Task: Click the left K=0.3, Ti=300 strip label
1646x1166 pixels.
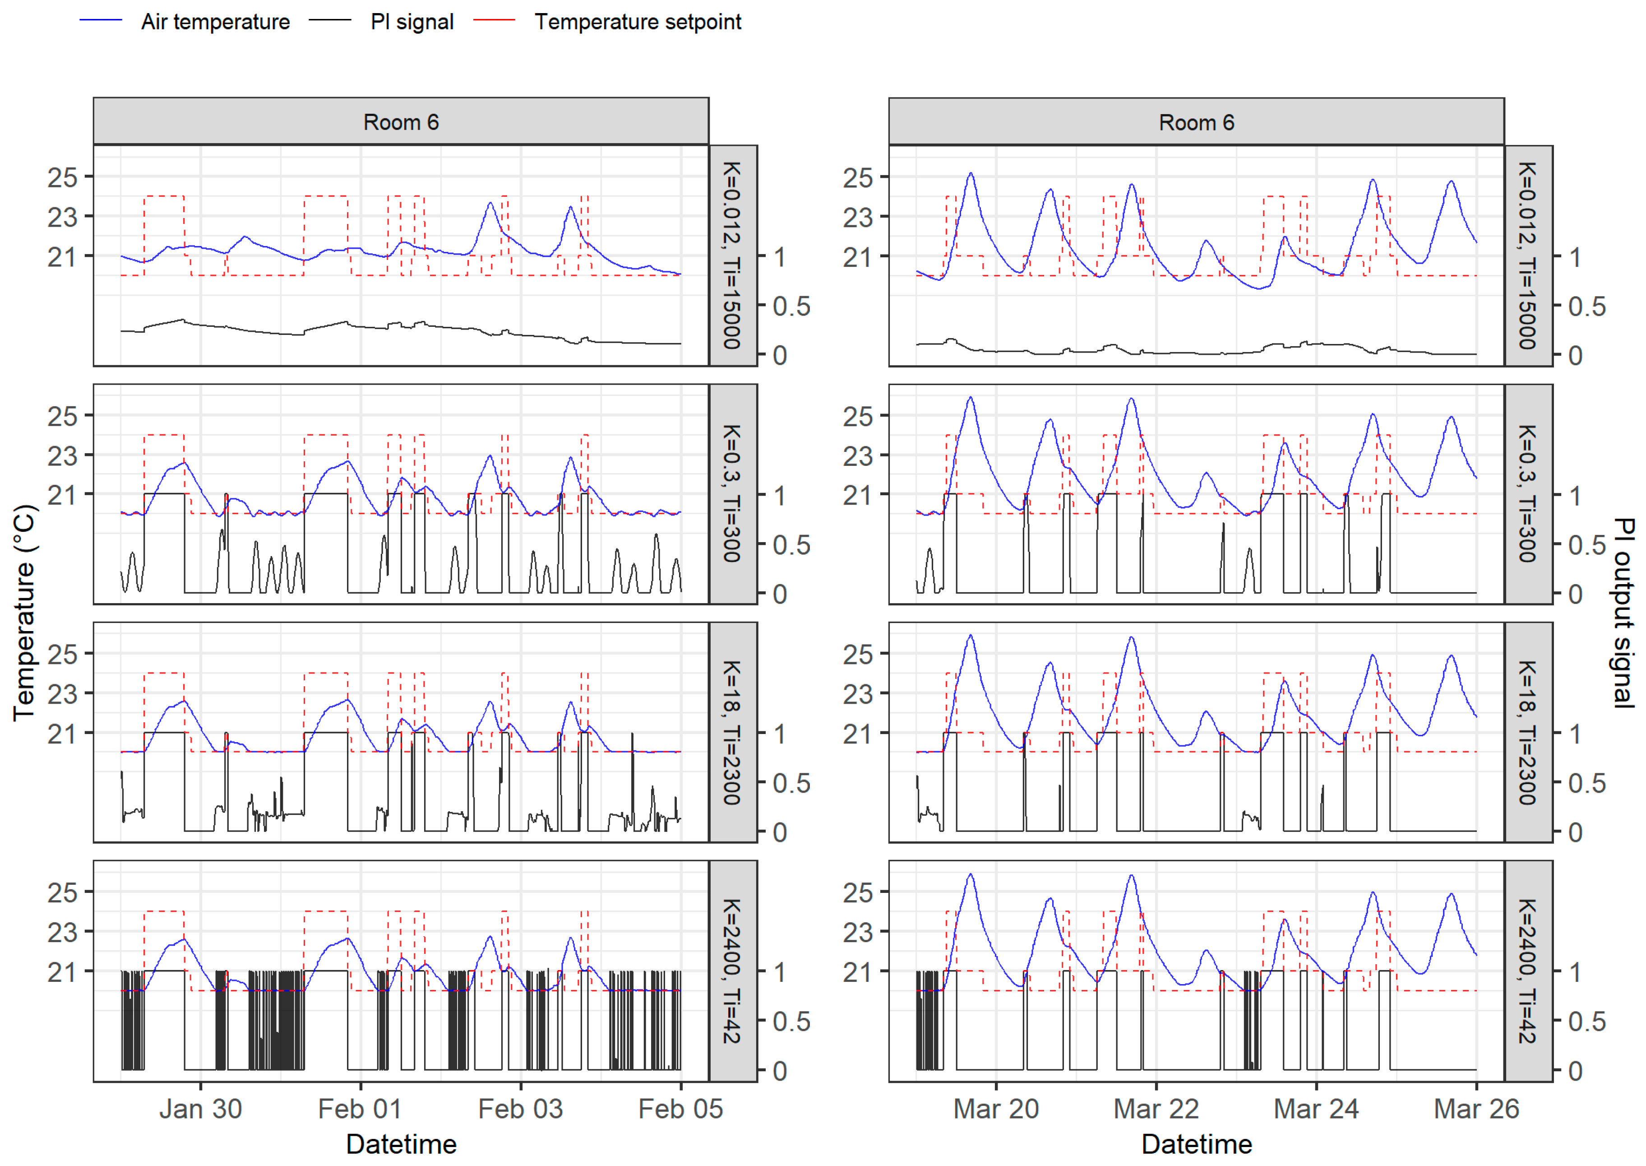Action: click(732, 493)
